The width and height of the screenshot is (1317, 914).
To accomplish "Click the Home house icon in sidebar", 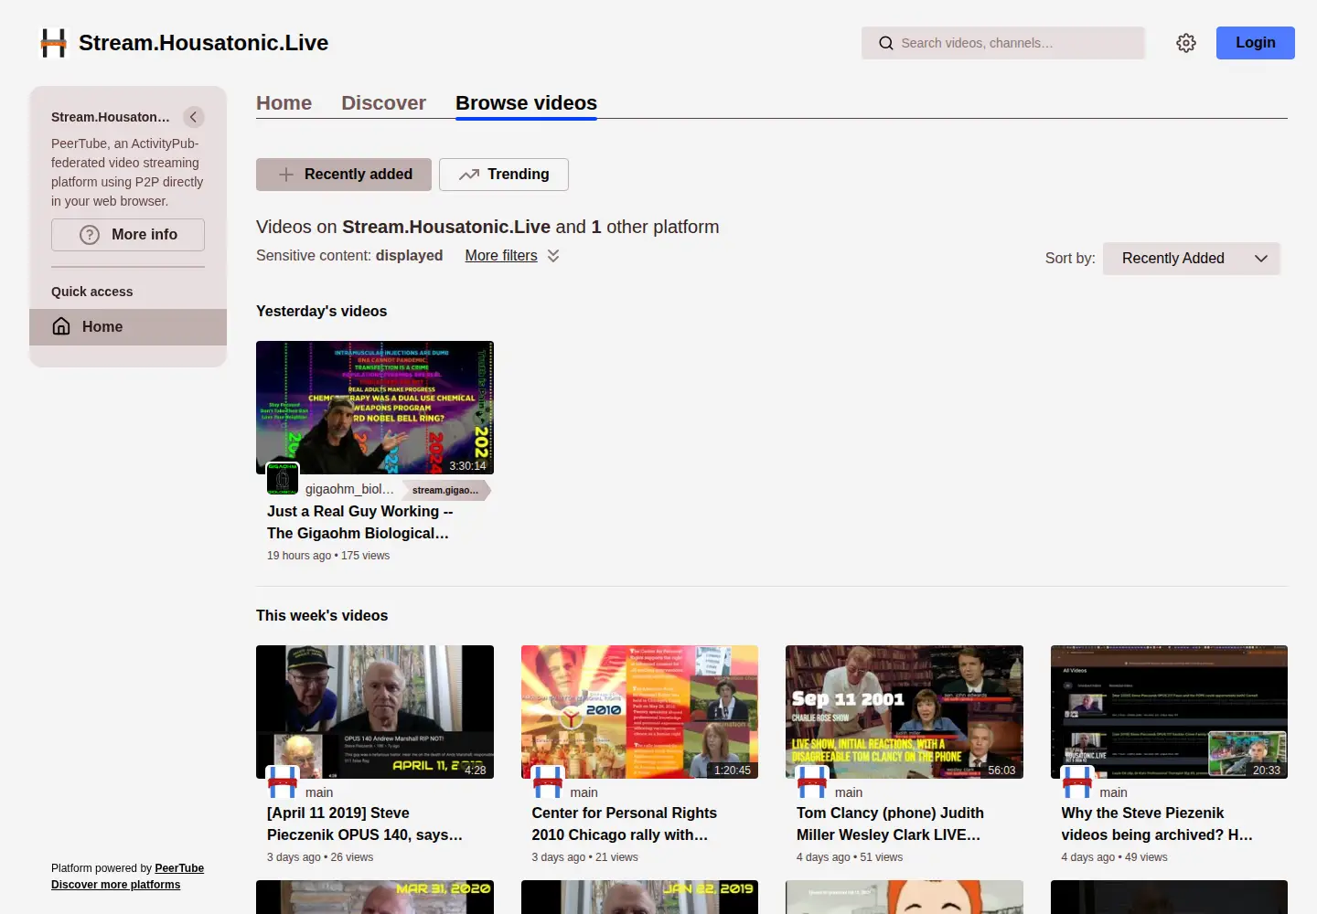I will tap(61, 326).
